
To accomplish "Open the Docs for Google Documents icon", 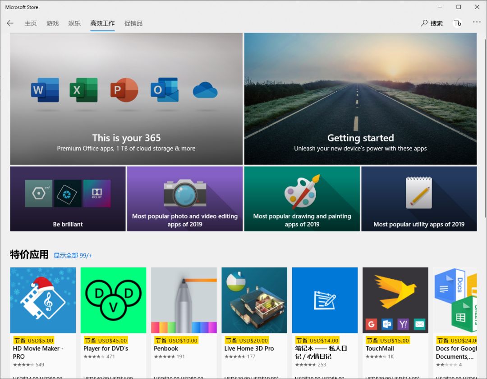I will [455, 300].
